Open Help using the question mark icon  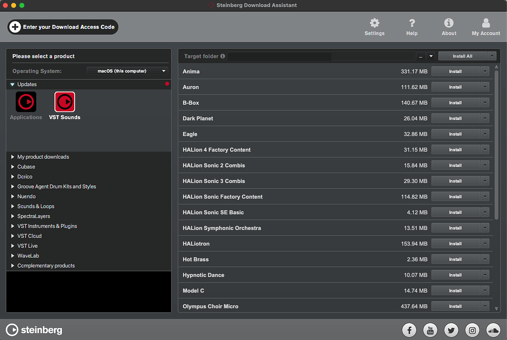411,23
